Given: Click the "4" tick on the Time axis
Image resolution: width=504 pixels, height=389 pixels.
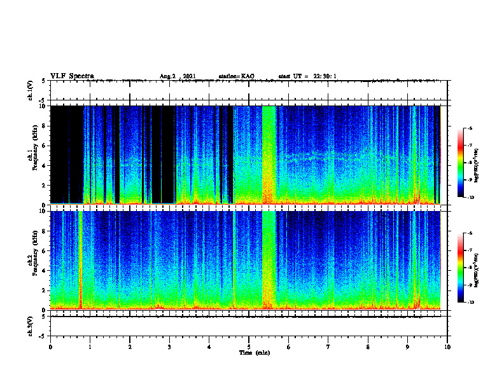Looking at the screenshot, I should (x=209, y=347).
